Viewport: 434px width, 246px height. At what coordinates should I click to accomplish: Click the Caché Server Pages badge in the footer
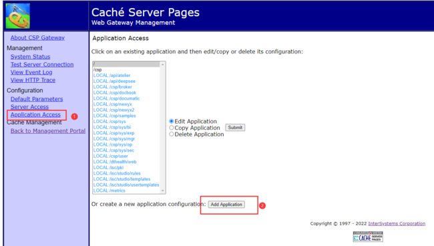pyautogui.click(x=368, y=237)
